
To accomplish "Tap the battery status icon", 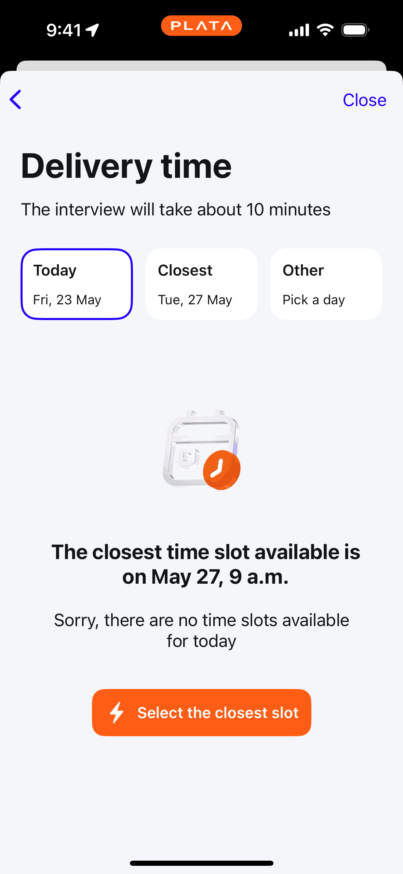I will (x=355, y=30).
